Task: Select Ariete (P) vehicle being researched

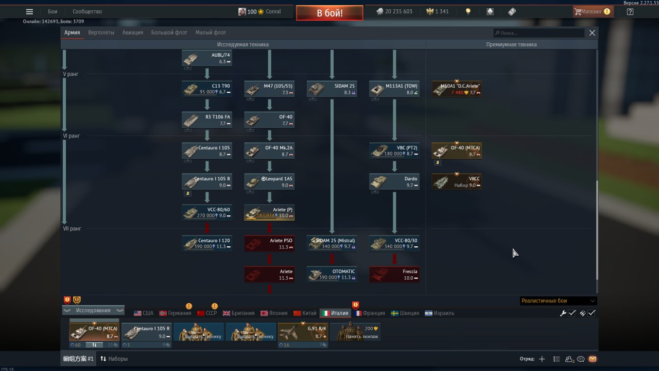Action: coord(269,213)
